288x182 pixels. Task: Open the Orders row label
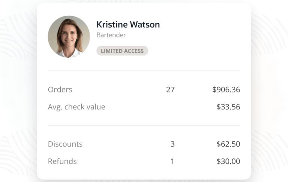(x=60, y=90)
